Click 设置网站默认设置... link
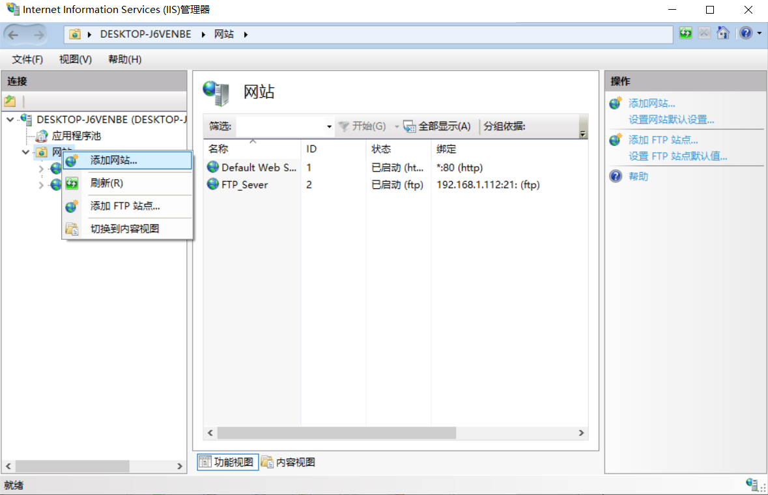The height and width of the screenshot is (495, 768). click(x=672, y=119)
